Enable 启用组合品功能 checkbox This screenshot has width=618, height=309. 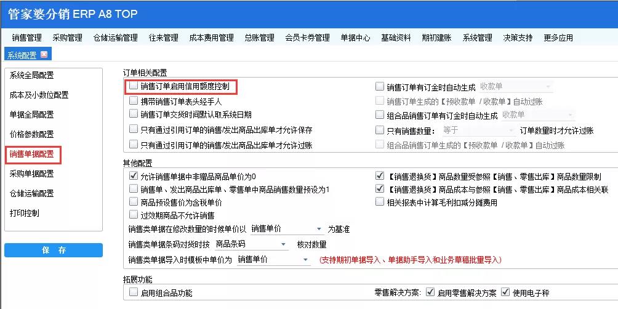point(134,292)
